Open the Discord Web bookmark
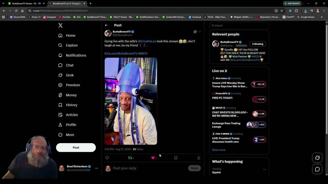Screen dimensions: 328x184 click(17, 17)
